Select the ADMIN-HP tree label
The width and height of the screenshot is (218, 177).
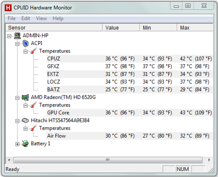35,35
